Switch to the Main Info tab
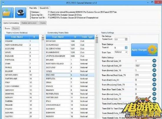The height and width of the screenshot is (119, 162). [33, 8]
